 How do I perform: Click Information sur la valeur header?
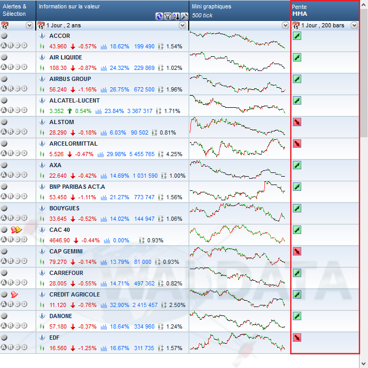click(x=113, y=11)
